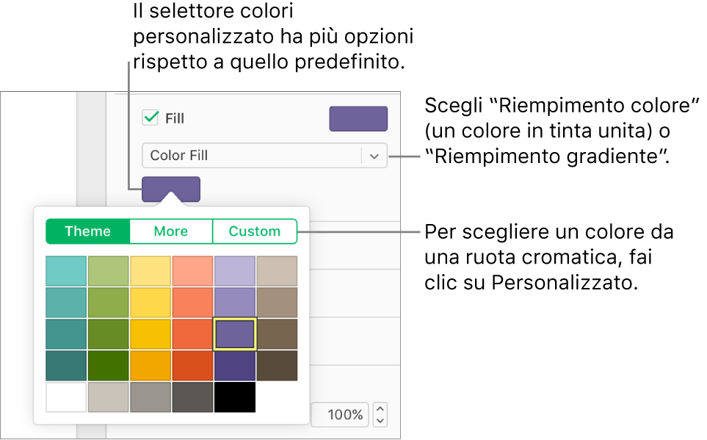Select the coral red swatch
This screenshot has height=440, width=707.
pos(192,302)
